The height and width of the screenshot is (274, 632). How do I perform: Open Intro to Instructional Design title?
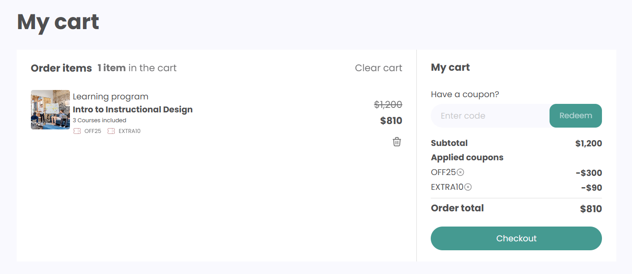coord(133,110)
